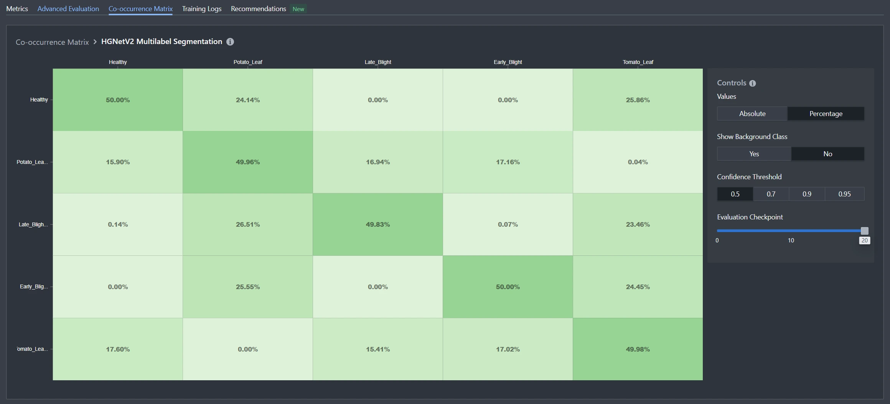Click the Early_Blight column header

pos(508,62)
